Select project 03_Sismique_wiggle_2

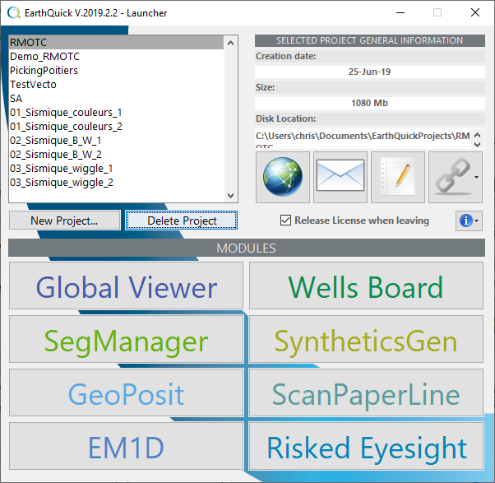pos(116,183)
